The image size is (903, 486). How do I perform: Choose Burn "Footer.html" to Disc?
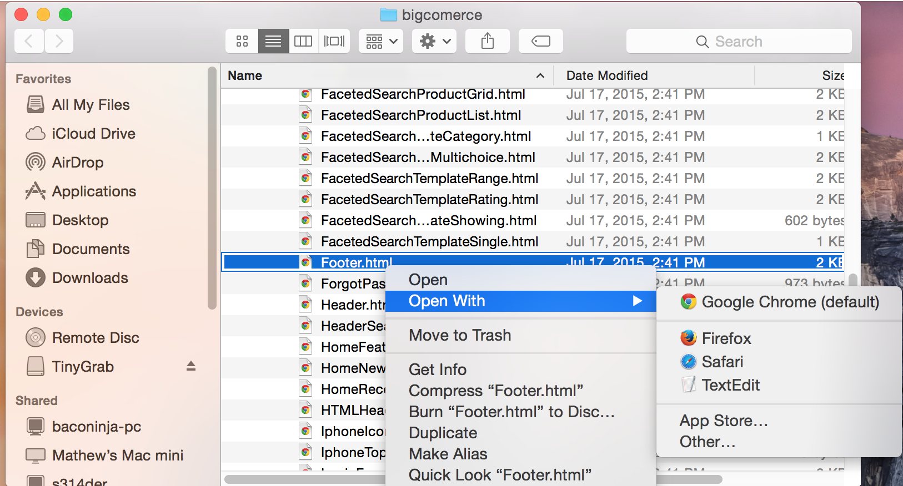tap(520, 412)
